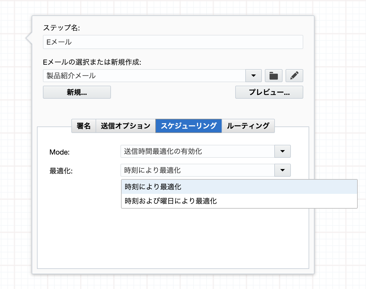Click the 最適化 dropdown arrow

tap(282, 170)
